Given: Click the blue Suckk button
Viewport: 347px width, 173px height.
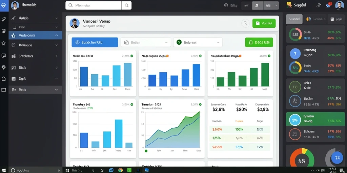Looking at the screenshot, I should 95,42.
